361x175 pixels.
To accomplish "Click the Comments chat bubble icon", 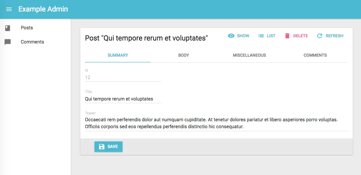I will (8, 42).
